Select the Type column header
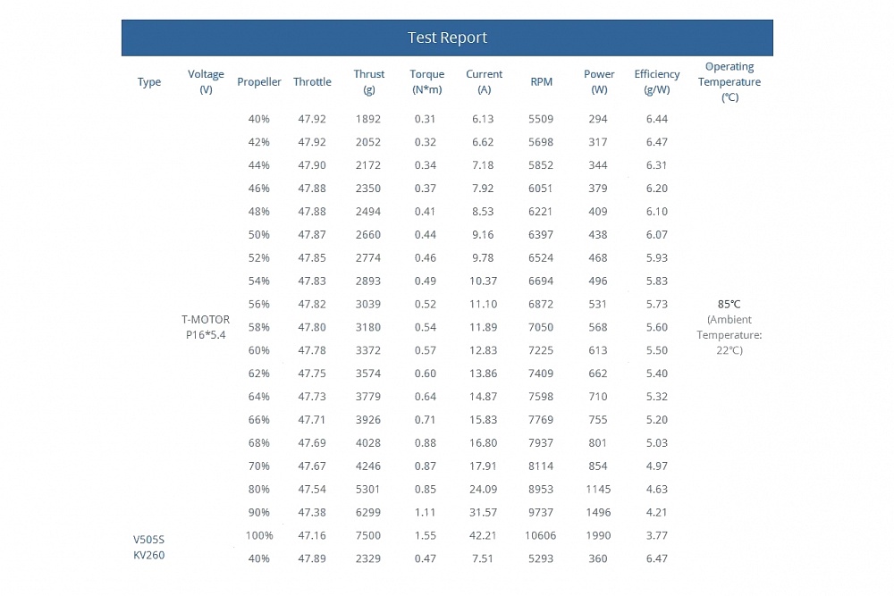The width and height of the screenshot is (894, 596). (x=149, y=82)
